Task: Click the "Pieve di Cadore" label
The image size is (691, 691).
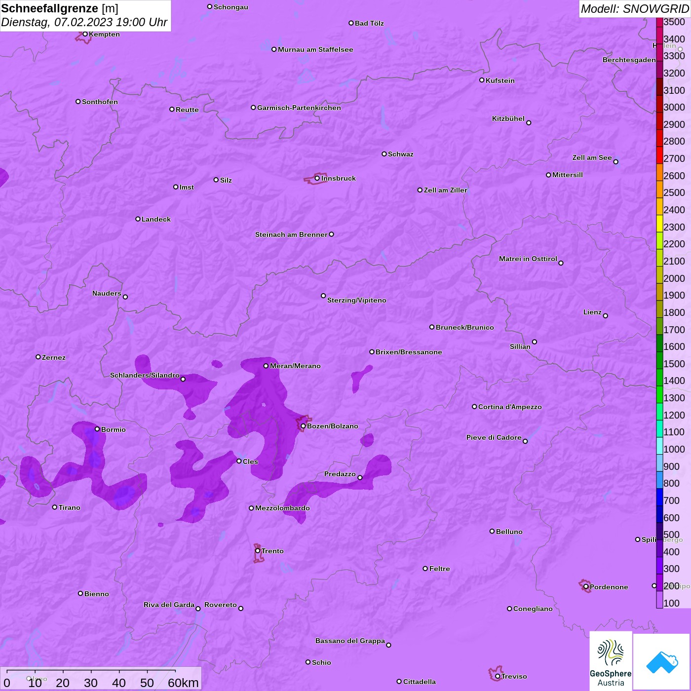Action: (x=494, y=437)
